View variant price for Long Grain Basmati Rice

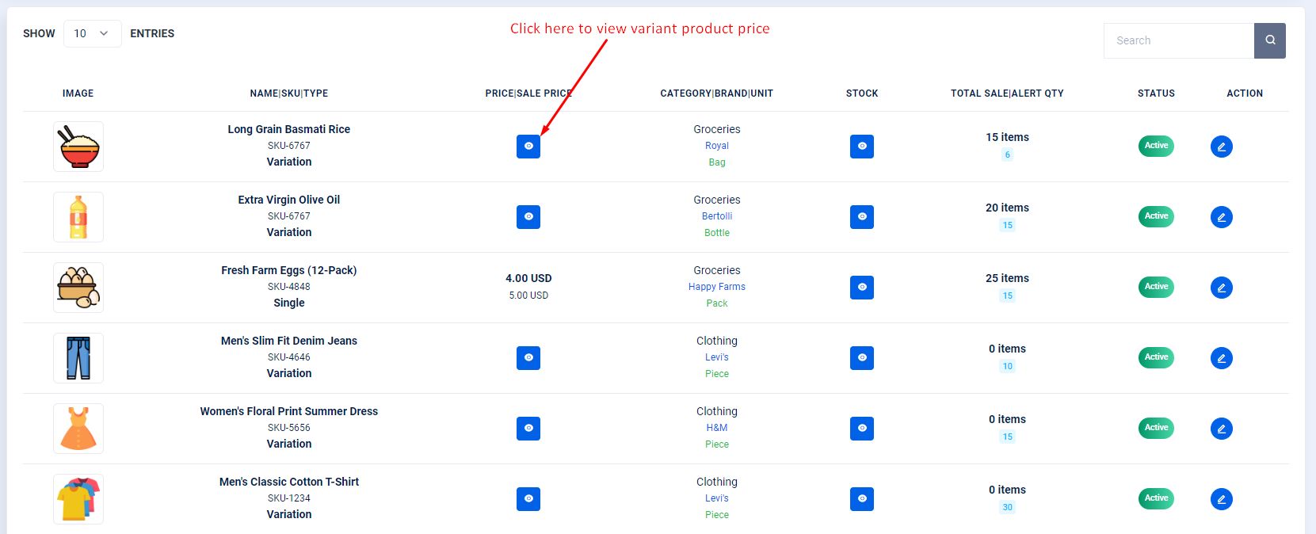click(x=528, y=146)
